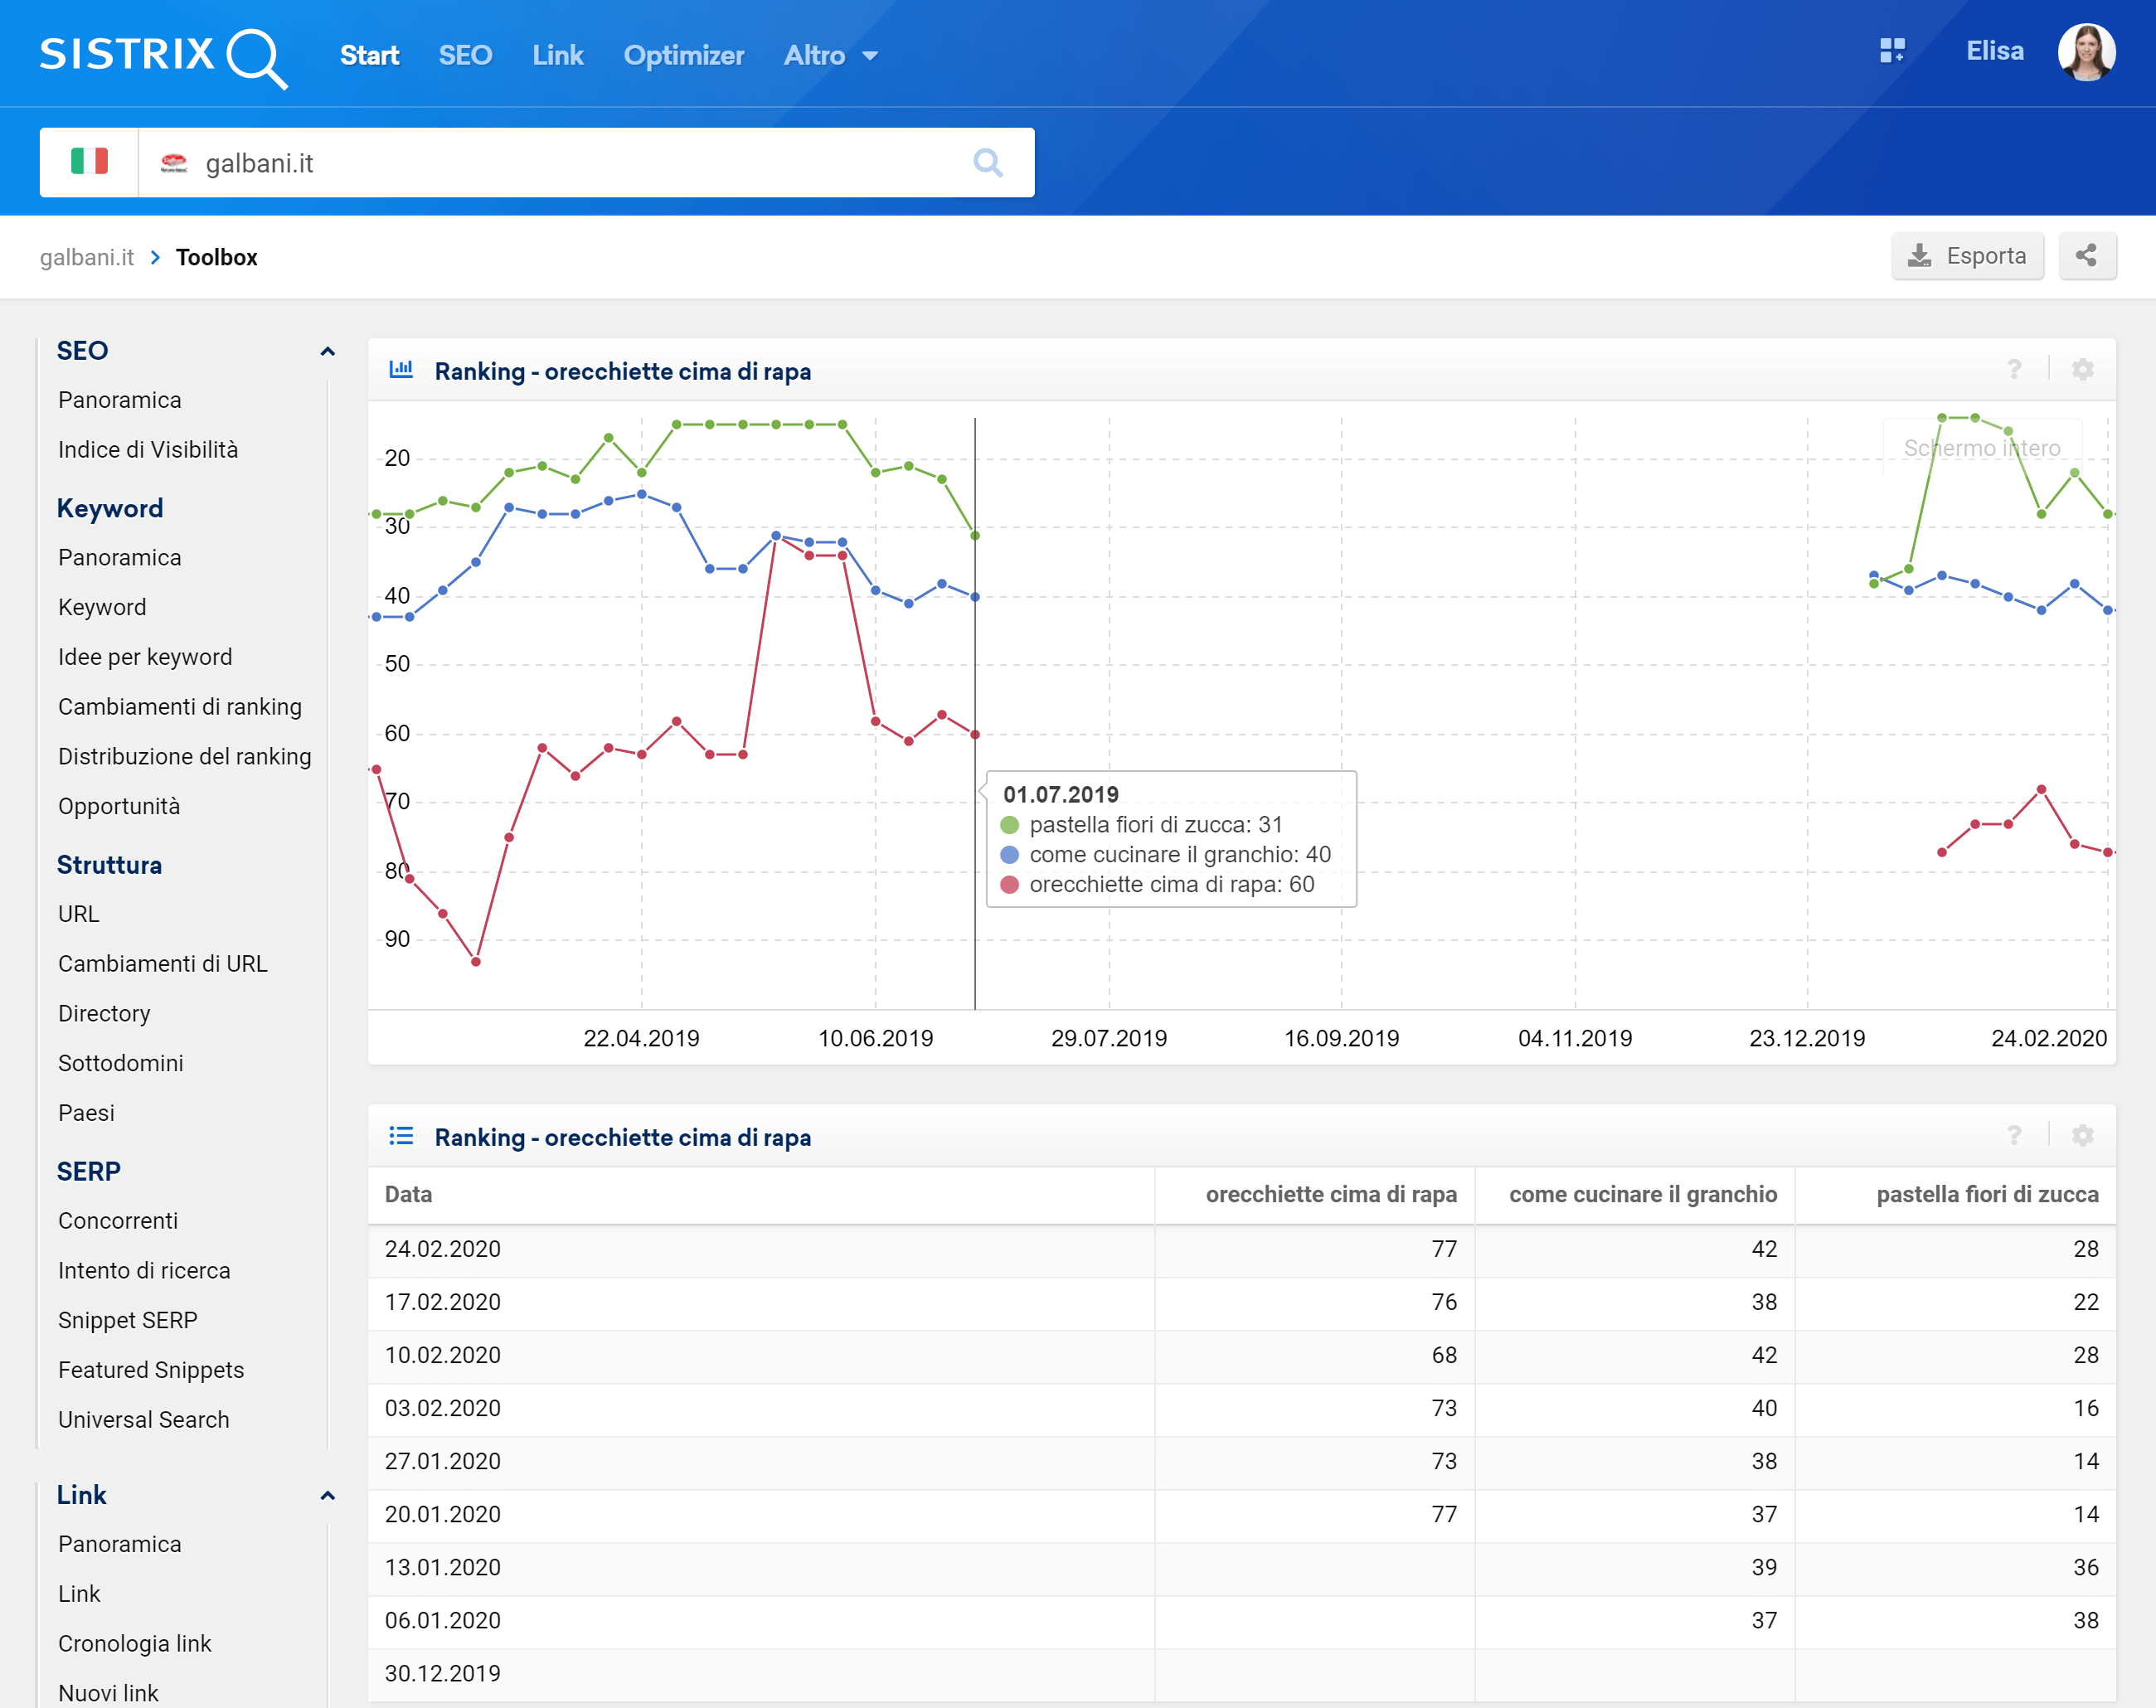This screenshot has height=1708, width=2156.
Task: Click the Concorrenti item under SERP section
Action: point(115,1221)
